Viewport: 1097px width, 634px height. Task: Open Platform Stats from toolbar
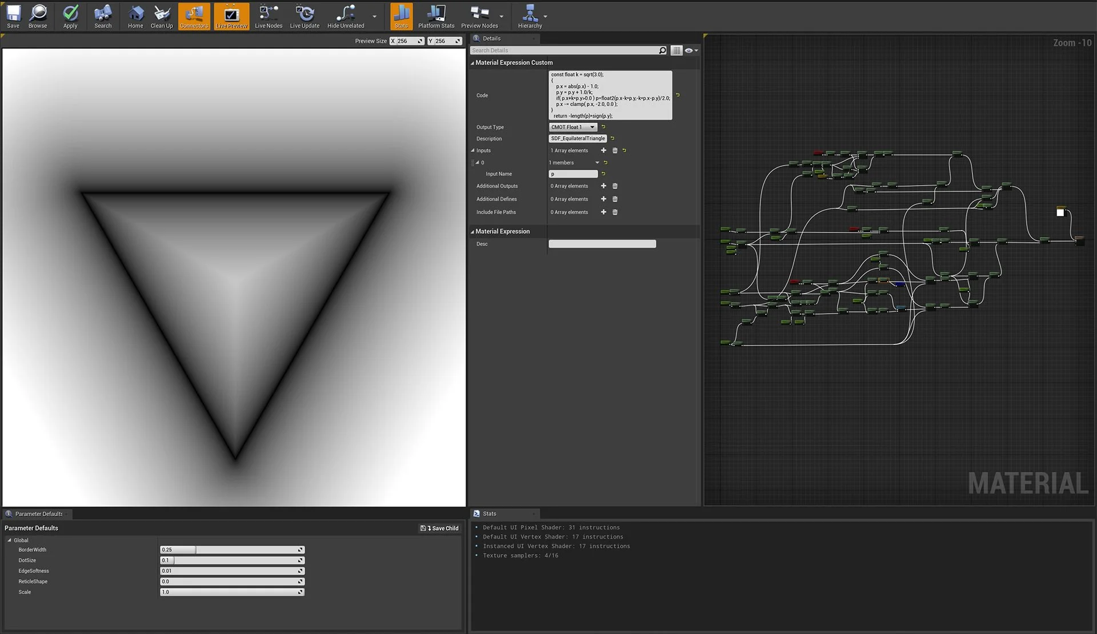(x=436, y=16)
